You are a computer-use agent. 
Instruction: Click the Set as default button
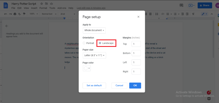tap(94, 86)
